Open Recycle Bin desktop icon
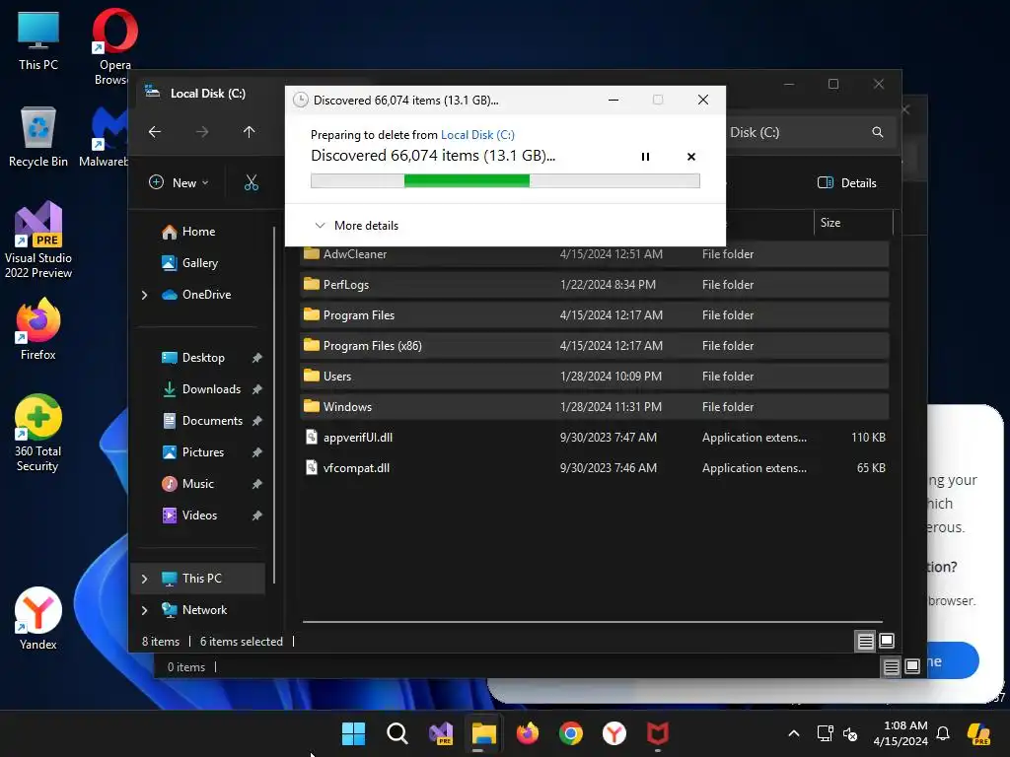The image size is (1010, 757). pyautogui.click(x=38, y=137)
